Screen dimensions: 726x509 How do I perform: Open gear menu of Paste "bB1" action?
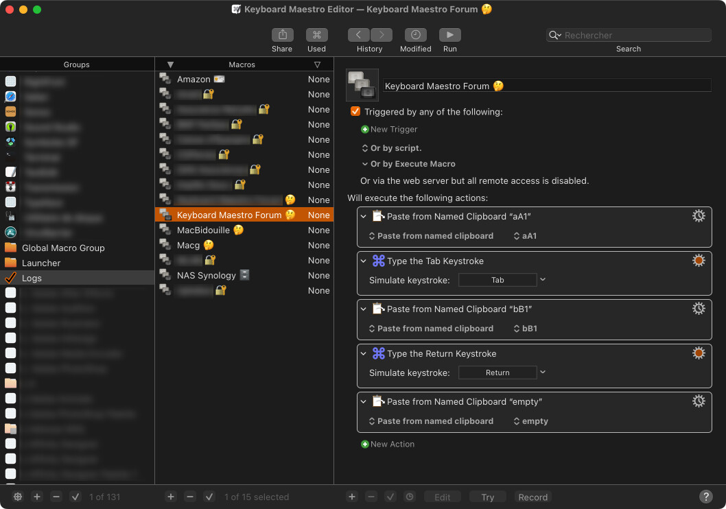(x=699, y=308)
